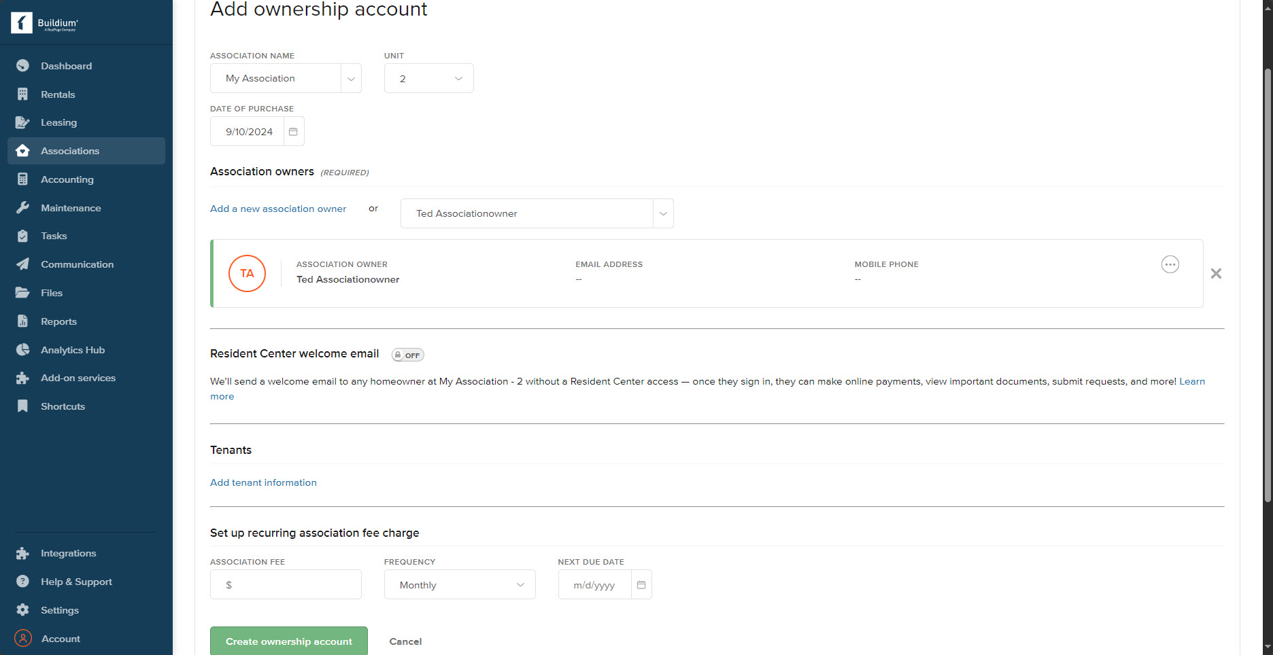Click the Create ownership account button

[288, 641]
